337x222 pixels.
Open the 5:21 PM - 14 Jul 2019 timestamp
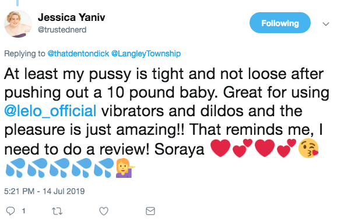[44, 191]
